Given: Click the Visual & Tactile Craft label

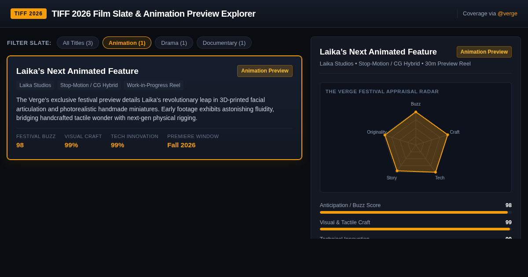Looking at the screenshot, I should coord(345,222).
